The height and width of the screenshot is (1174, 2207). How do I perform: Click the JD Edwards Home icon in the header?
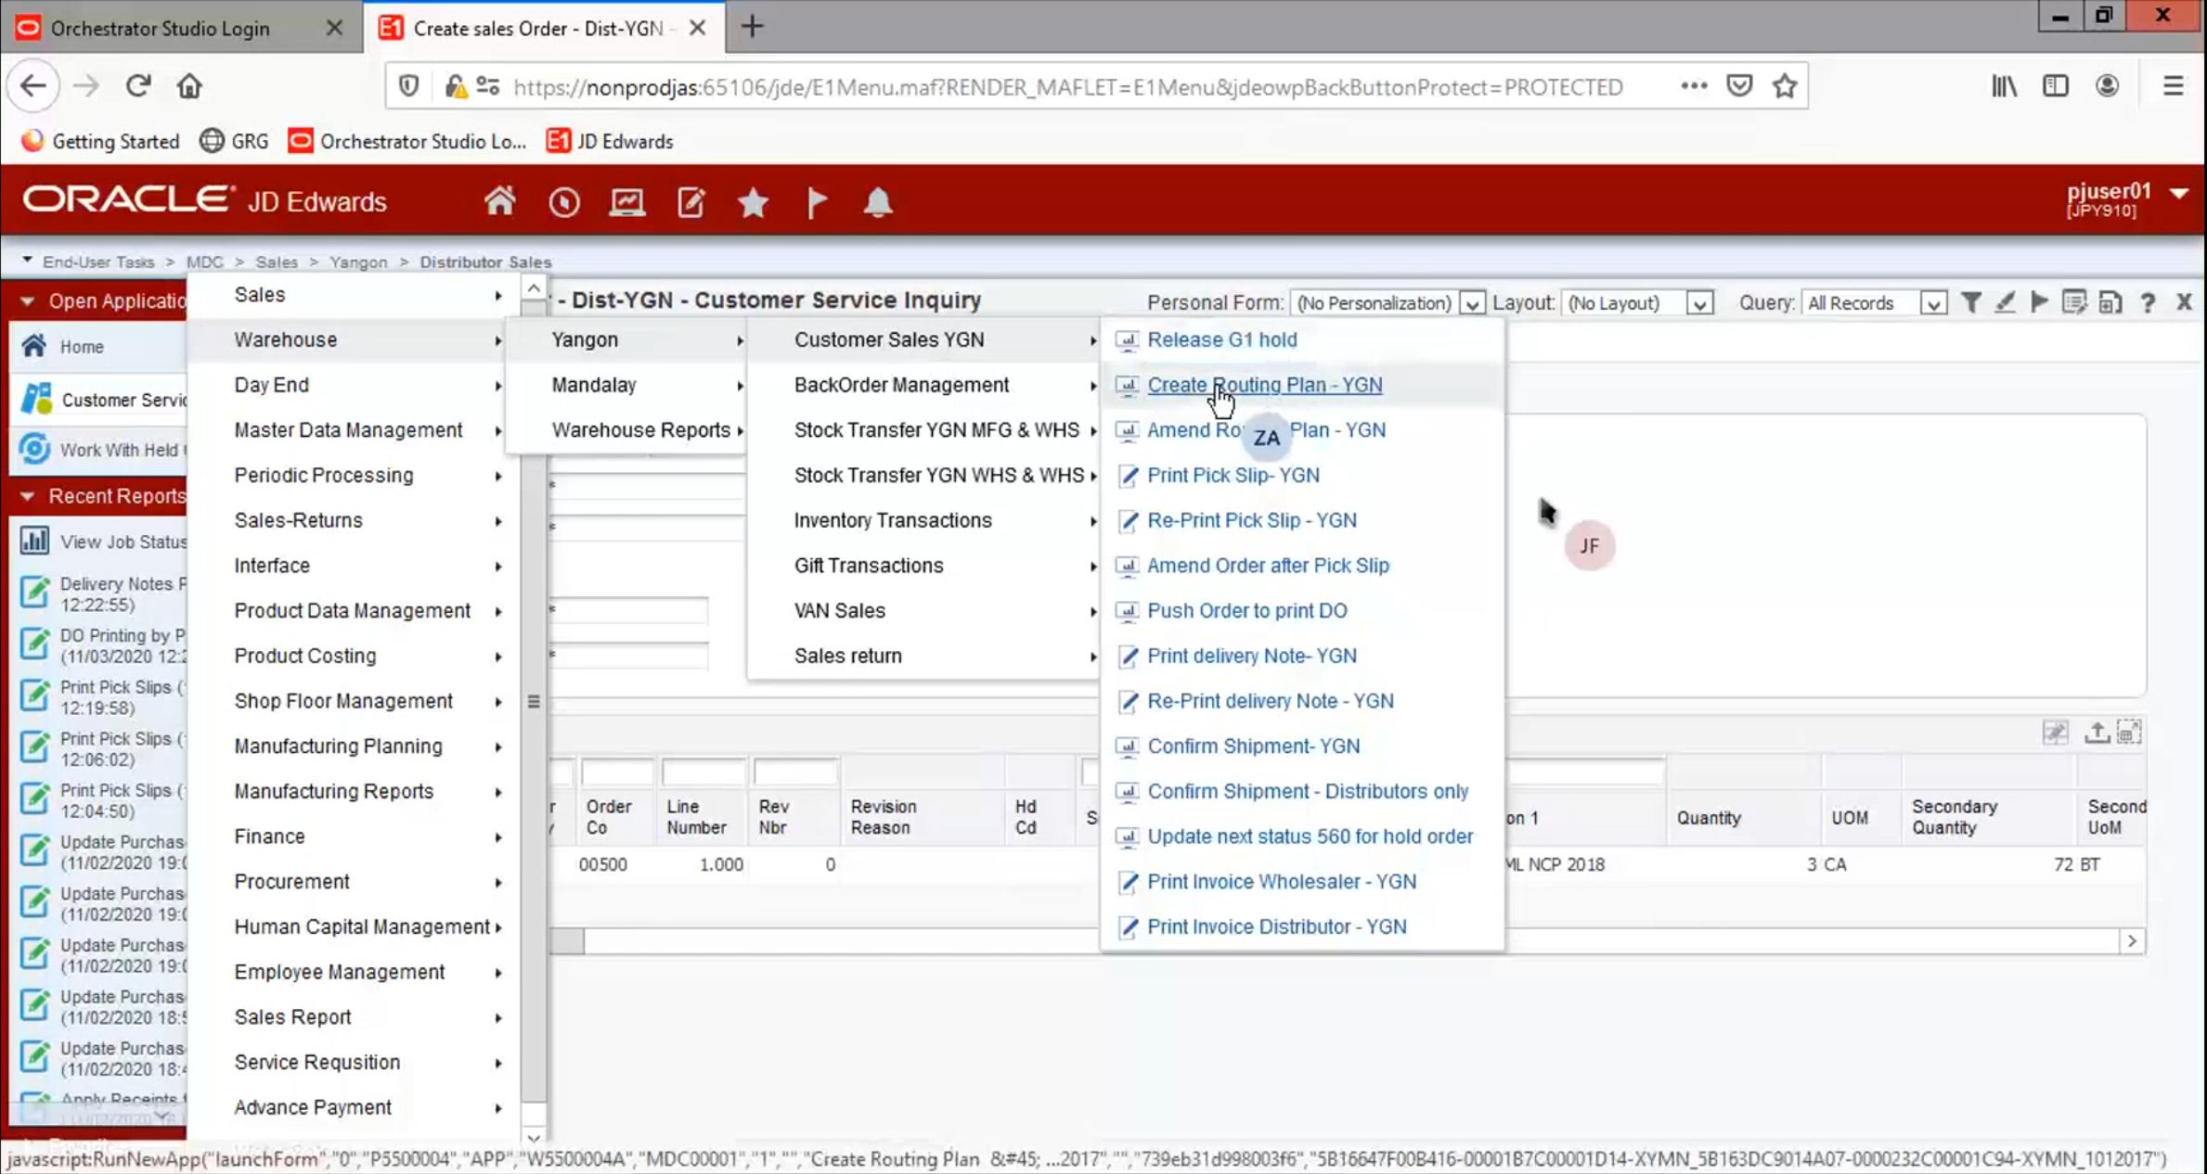point(499,201)
